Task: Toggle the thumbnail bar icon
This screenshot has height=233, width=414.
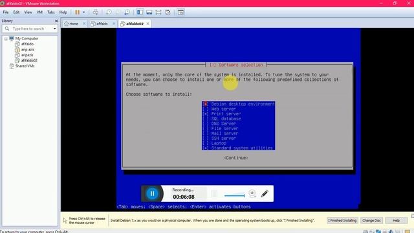Action: (149, 12)
